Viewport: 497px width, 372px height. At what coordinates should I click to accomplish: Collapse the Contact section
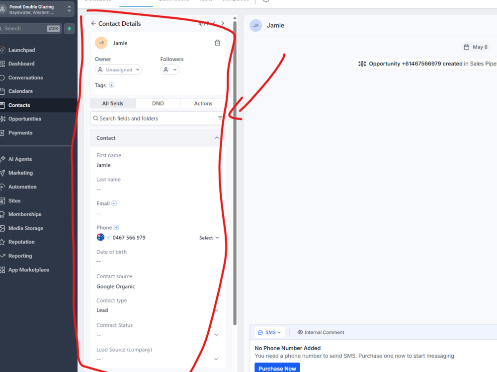click(217, 138)
